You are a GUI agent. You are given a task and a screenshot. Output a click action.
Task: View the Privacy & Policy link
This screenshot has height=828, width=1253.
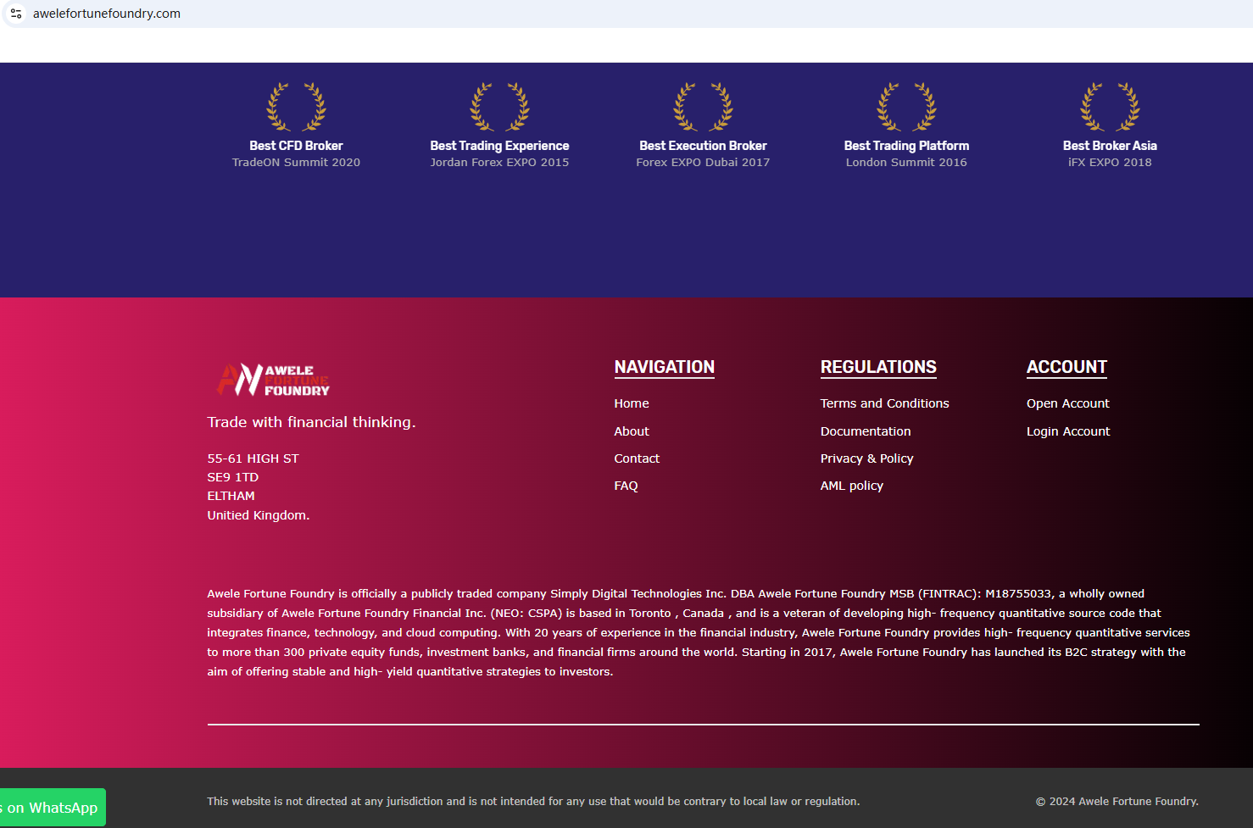point(866,458)
